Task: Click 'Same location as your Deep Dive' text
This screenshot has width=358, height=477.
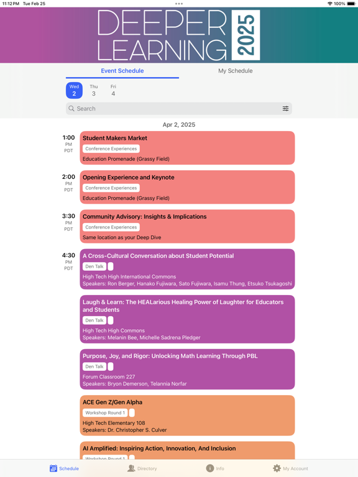Action: pyautogui.click(x=122, y=237)
